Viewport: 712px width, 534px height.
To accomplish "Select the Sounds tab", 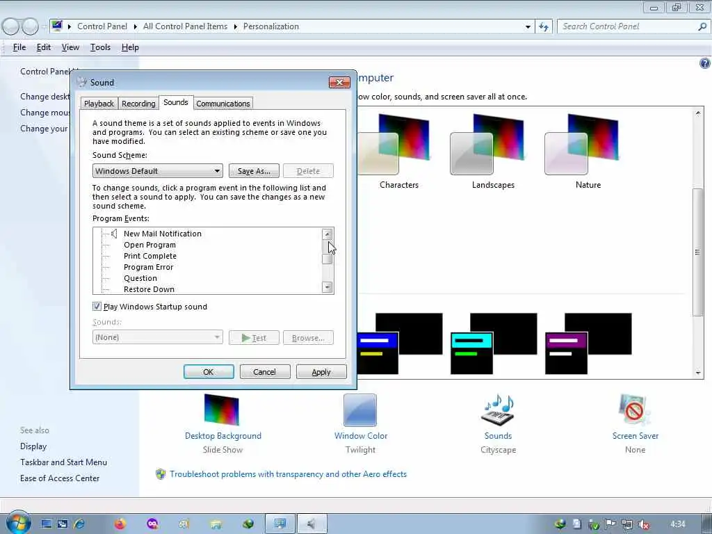I will [x=176, y=103].
